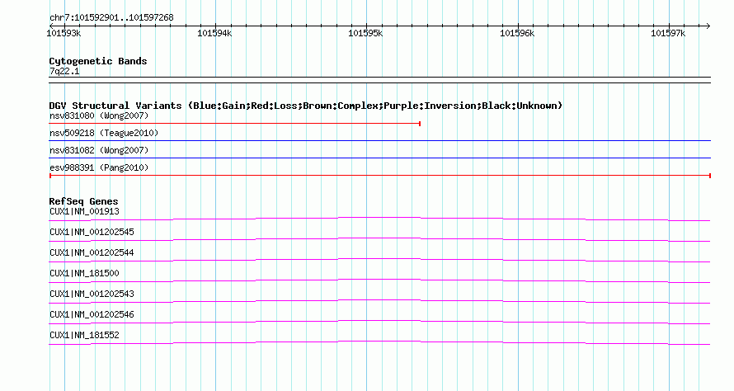Click the 101595k ruler tick label

click(365, 33)
